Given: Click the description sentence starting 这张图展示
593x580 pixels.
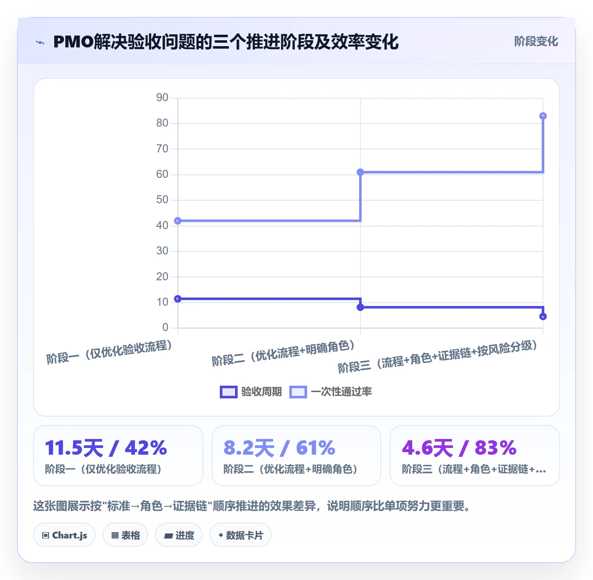Looking at the screenshot, I should pyautogui.click(x=251, y=506).
